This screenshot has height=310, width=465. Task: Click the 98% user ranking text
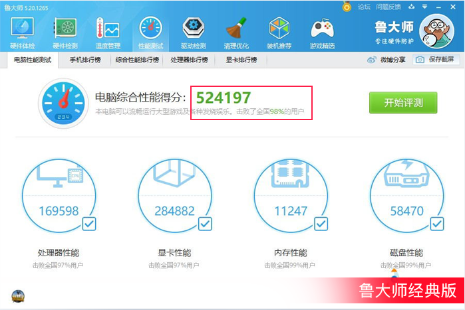pos(277,112)
